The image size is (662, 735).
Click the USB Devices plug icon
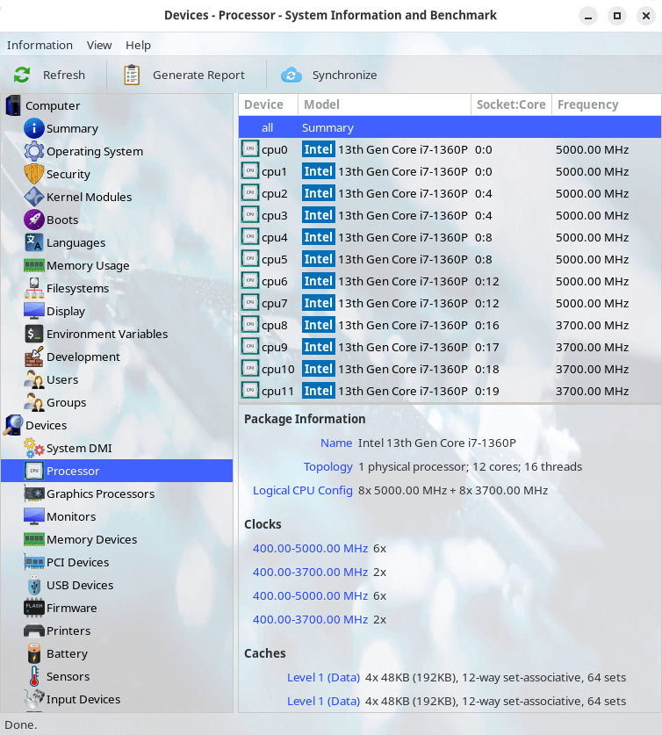34,585
